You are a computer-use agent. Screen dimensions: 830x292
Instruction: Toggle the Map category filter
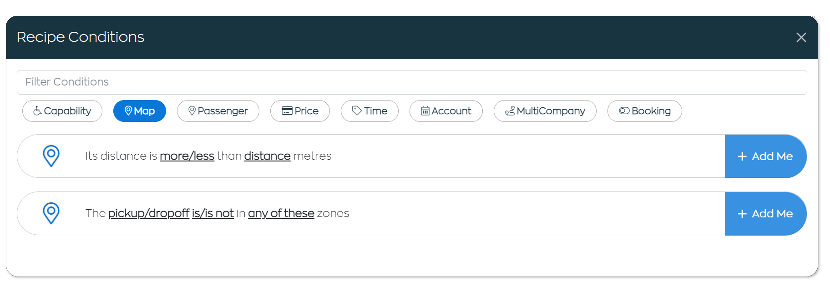[x=140, y=111]
